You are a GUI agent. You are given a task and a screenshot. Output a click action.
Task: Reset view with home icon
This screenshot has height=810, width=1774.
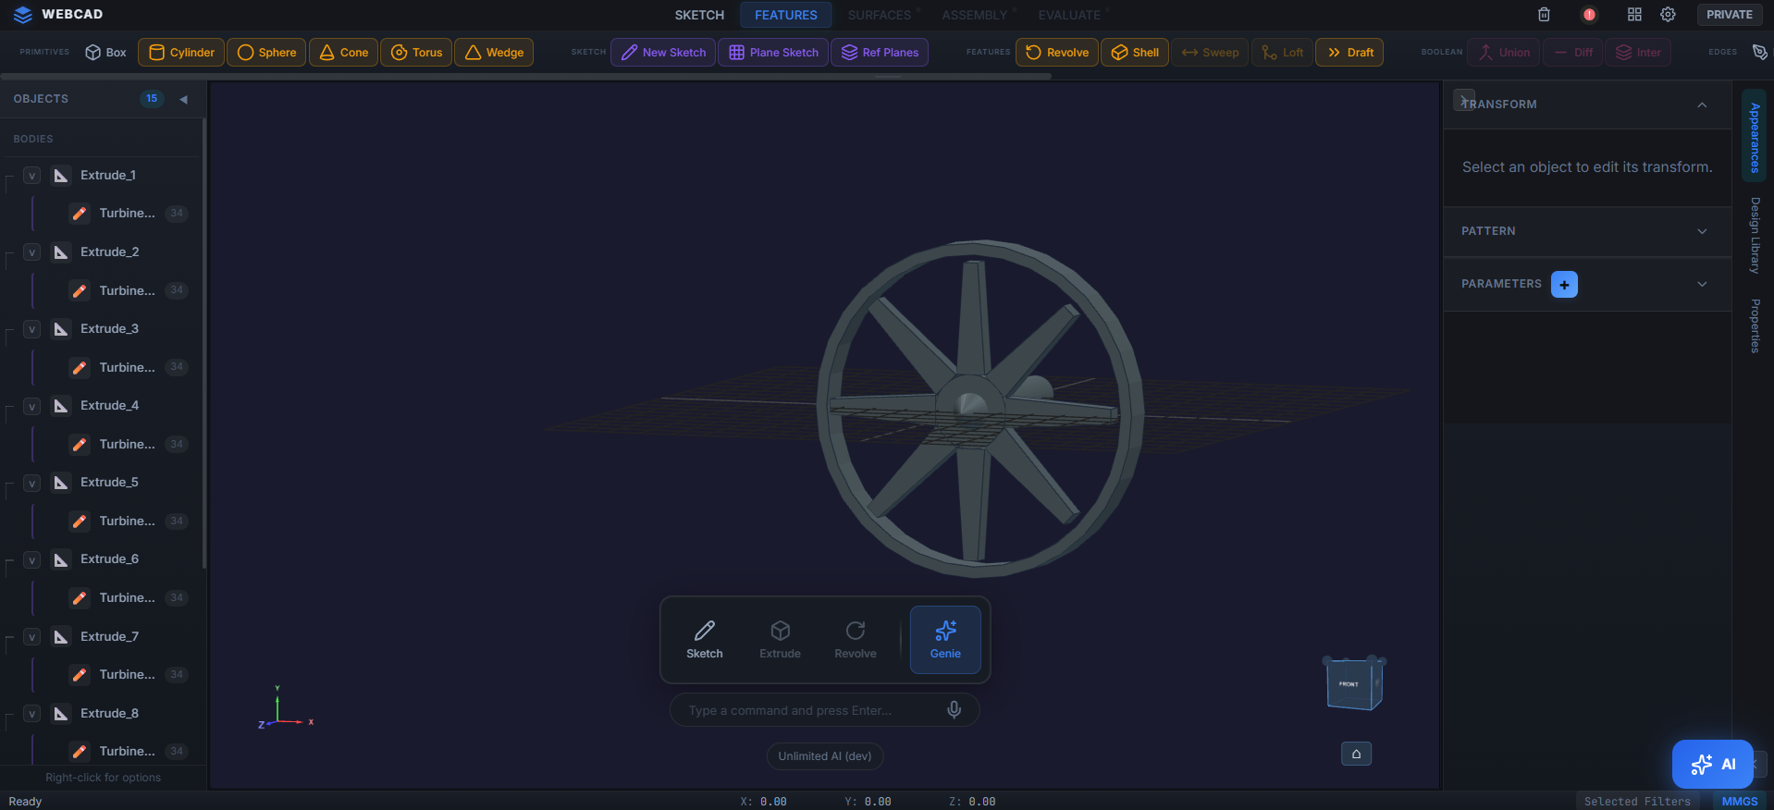click(1356, 754)
